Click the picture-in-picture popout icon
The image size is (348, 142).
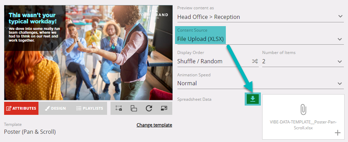164,108
